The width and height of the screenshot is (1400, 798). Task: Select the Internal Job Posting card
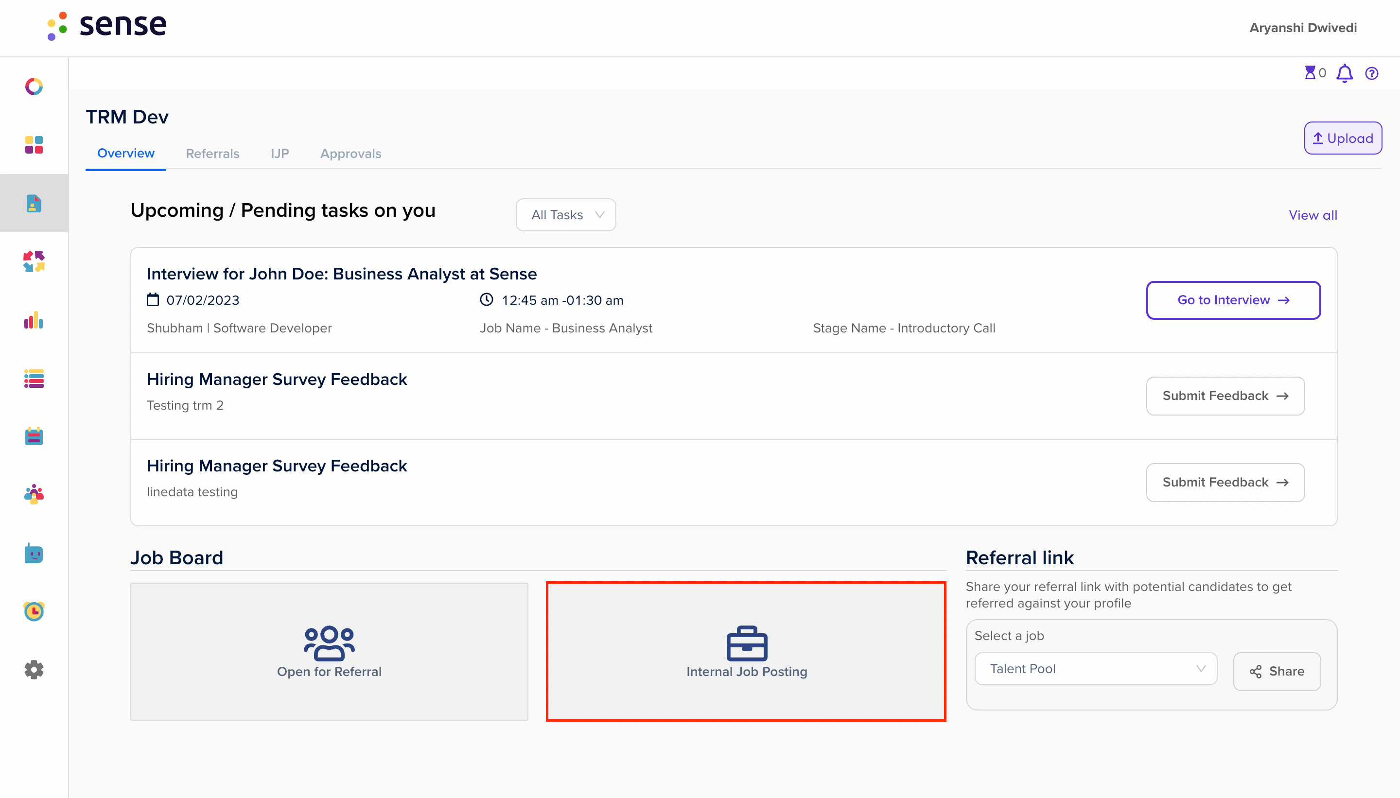click(x=747, y=652)
